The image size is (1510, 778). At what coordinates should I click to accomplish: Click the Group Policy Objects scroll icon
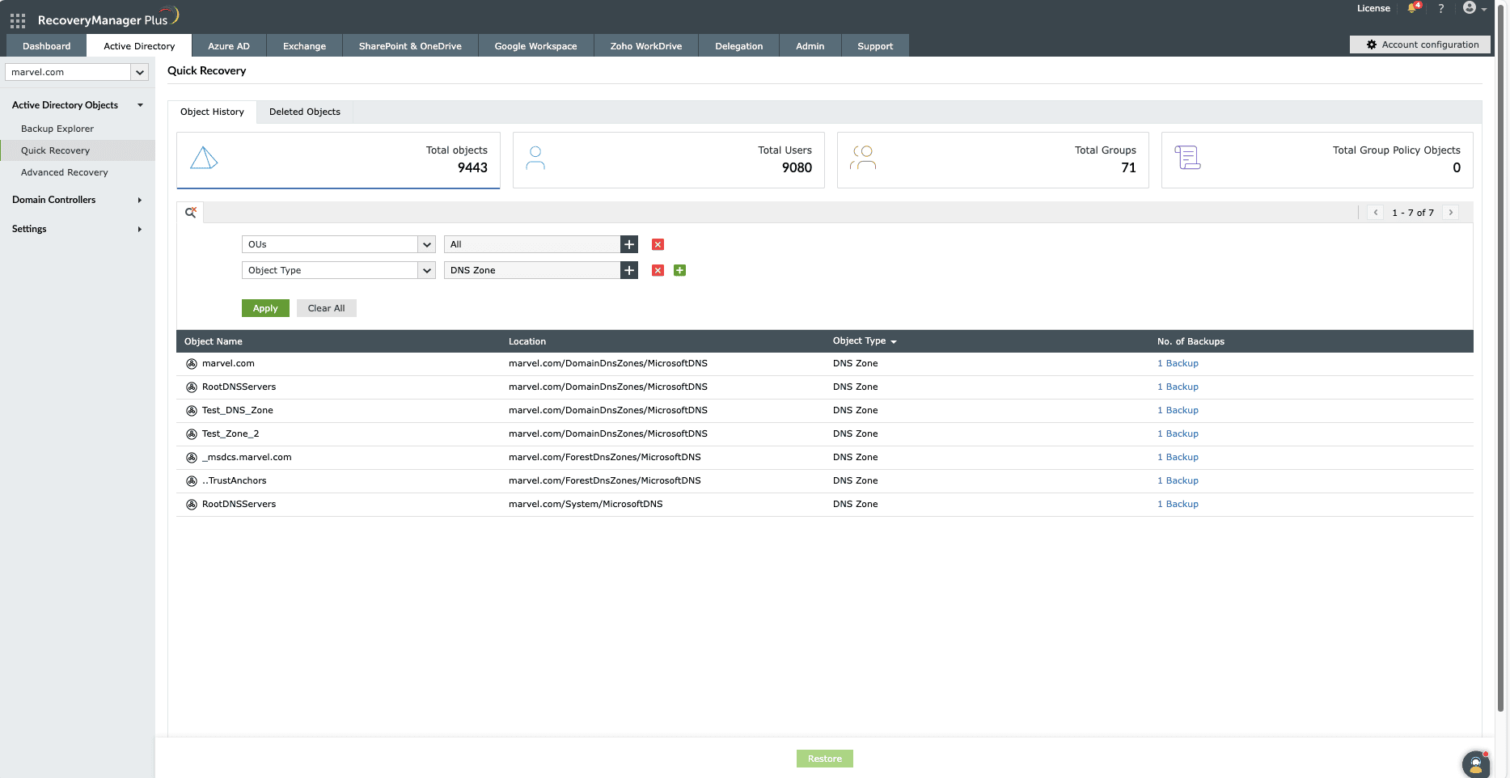tap(1187, 158)
